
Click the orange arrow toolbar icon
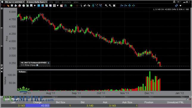click(x=8, y=6)
